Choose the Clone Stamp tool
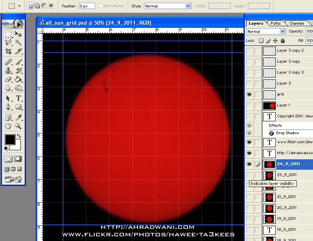Viewport: 313px width, 241px height. click(8, 71)
